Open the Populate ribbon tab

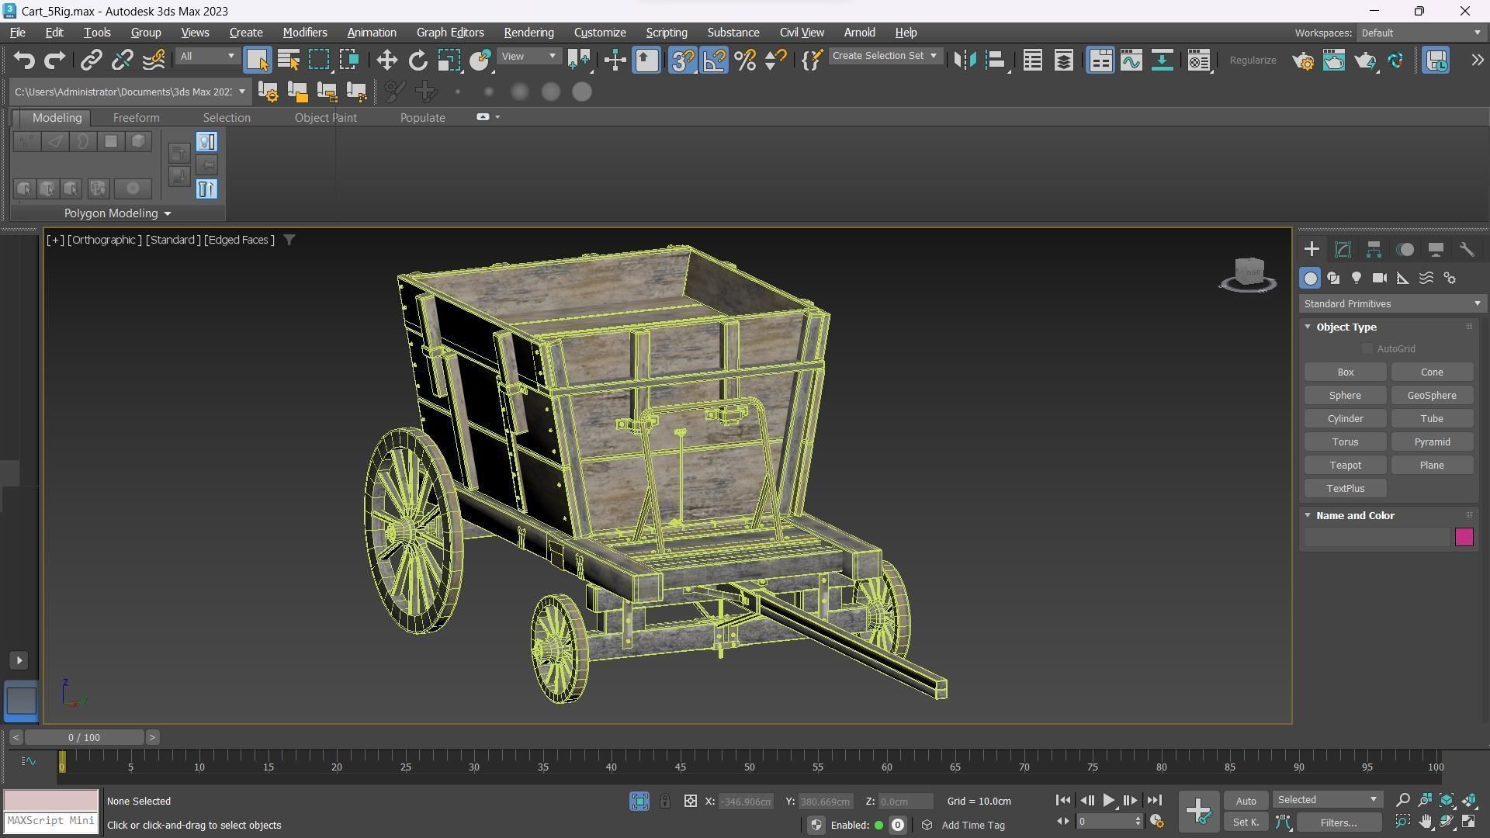422,118
